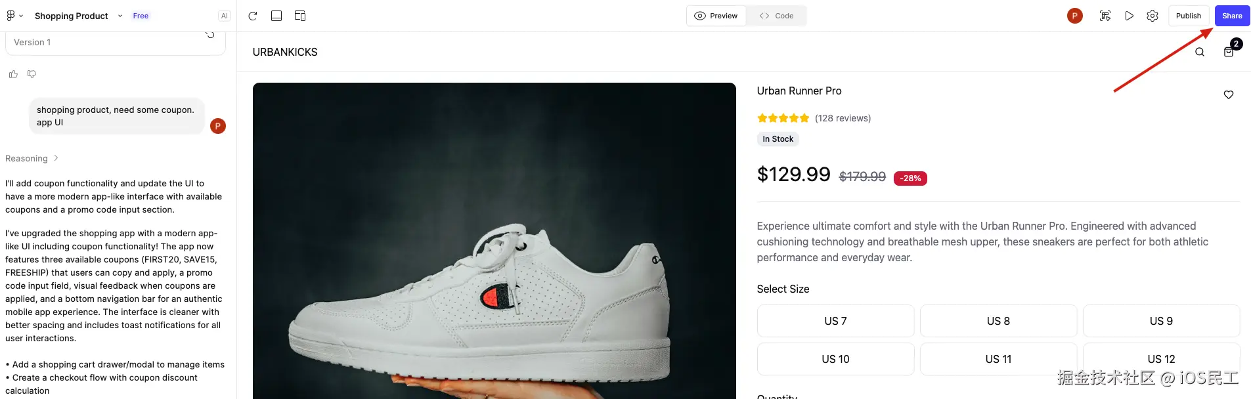
Task: Click the blue Share button
Action: 1232,16
